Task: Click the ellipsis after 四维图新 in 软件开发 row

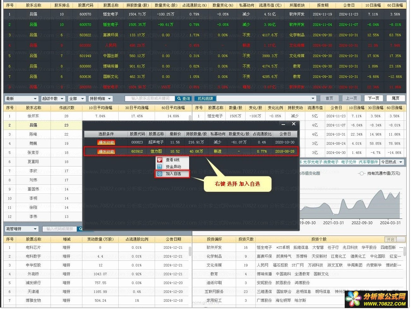Action: (401, 248)
